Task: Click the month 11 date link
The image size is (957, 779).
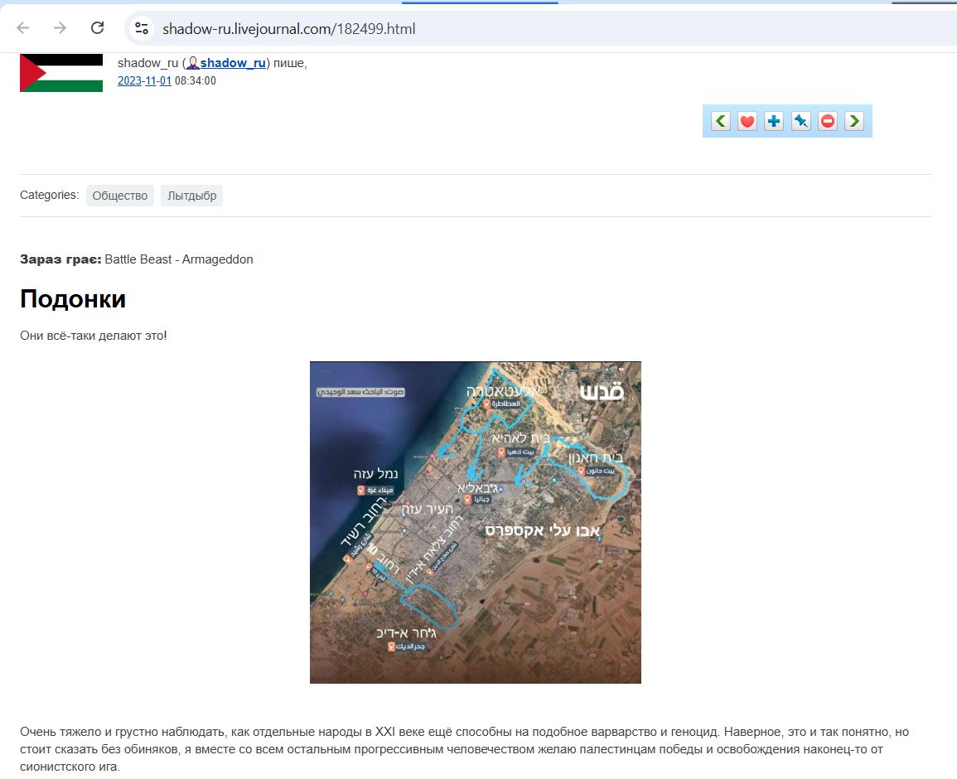Action: coord(152,81)
